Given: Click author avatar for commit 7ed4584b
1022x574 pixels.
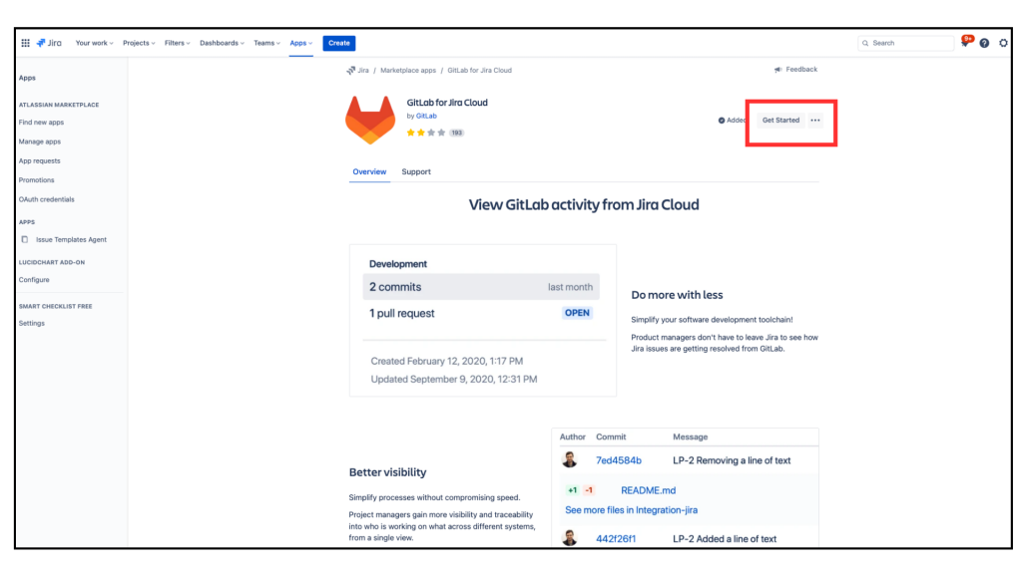Looking at the screenshot, I should point(570,459).
